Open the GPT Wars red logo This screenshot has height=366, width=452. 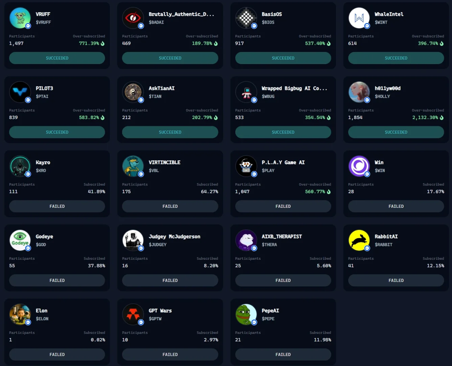[133, 314]
